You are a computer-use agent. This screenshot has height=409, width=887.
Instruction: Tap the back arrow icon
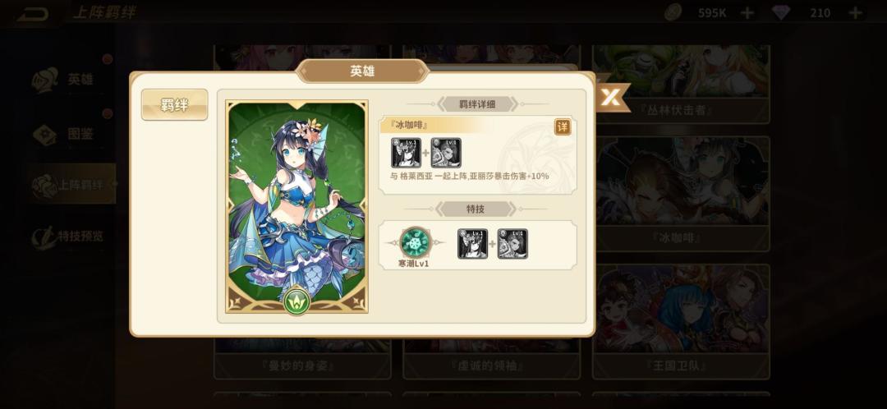(x=32, y=13)
